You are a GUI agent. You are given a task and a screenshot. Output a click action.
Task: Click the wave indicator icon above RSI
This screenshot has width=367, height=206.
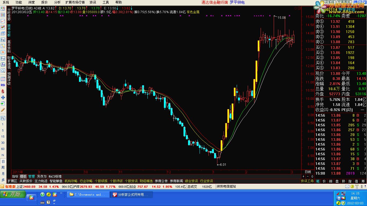click(3, 79)
